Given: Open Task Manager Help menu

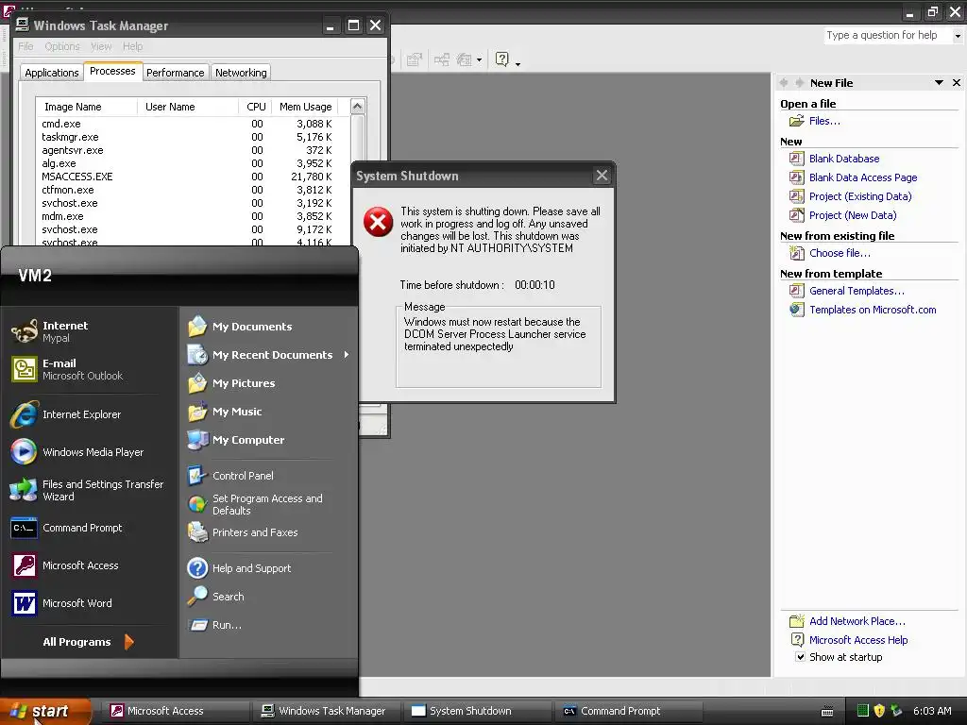Looking at the screenshot, I should coord(132,46).
